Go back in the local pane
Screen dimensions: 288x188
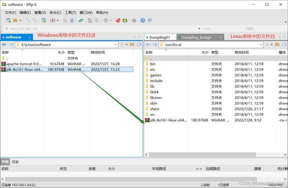point(4,45)
